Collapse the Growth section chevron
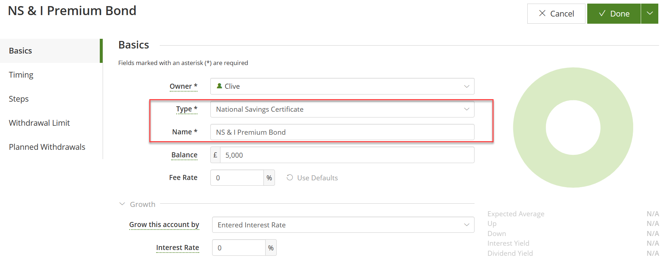Image resolution: width=668 pixels, height=259 pixels. [x=122, y=204]
